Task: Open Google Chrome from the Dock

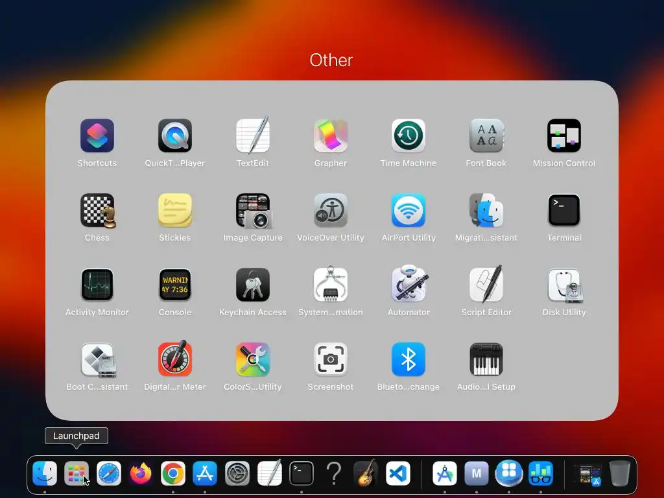Action: [172, 473]
